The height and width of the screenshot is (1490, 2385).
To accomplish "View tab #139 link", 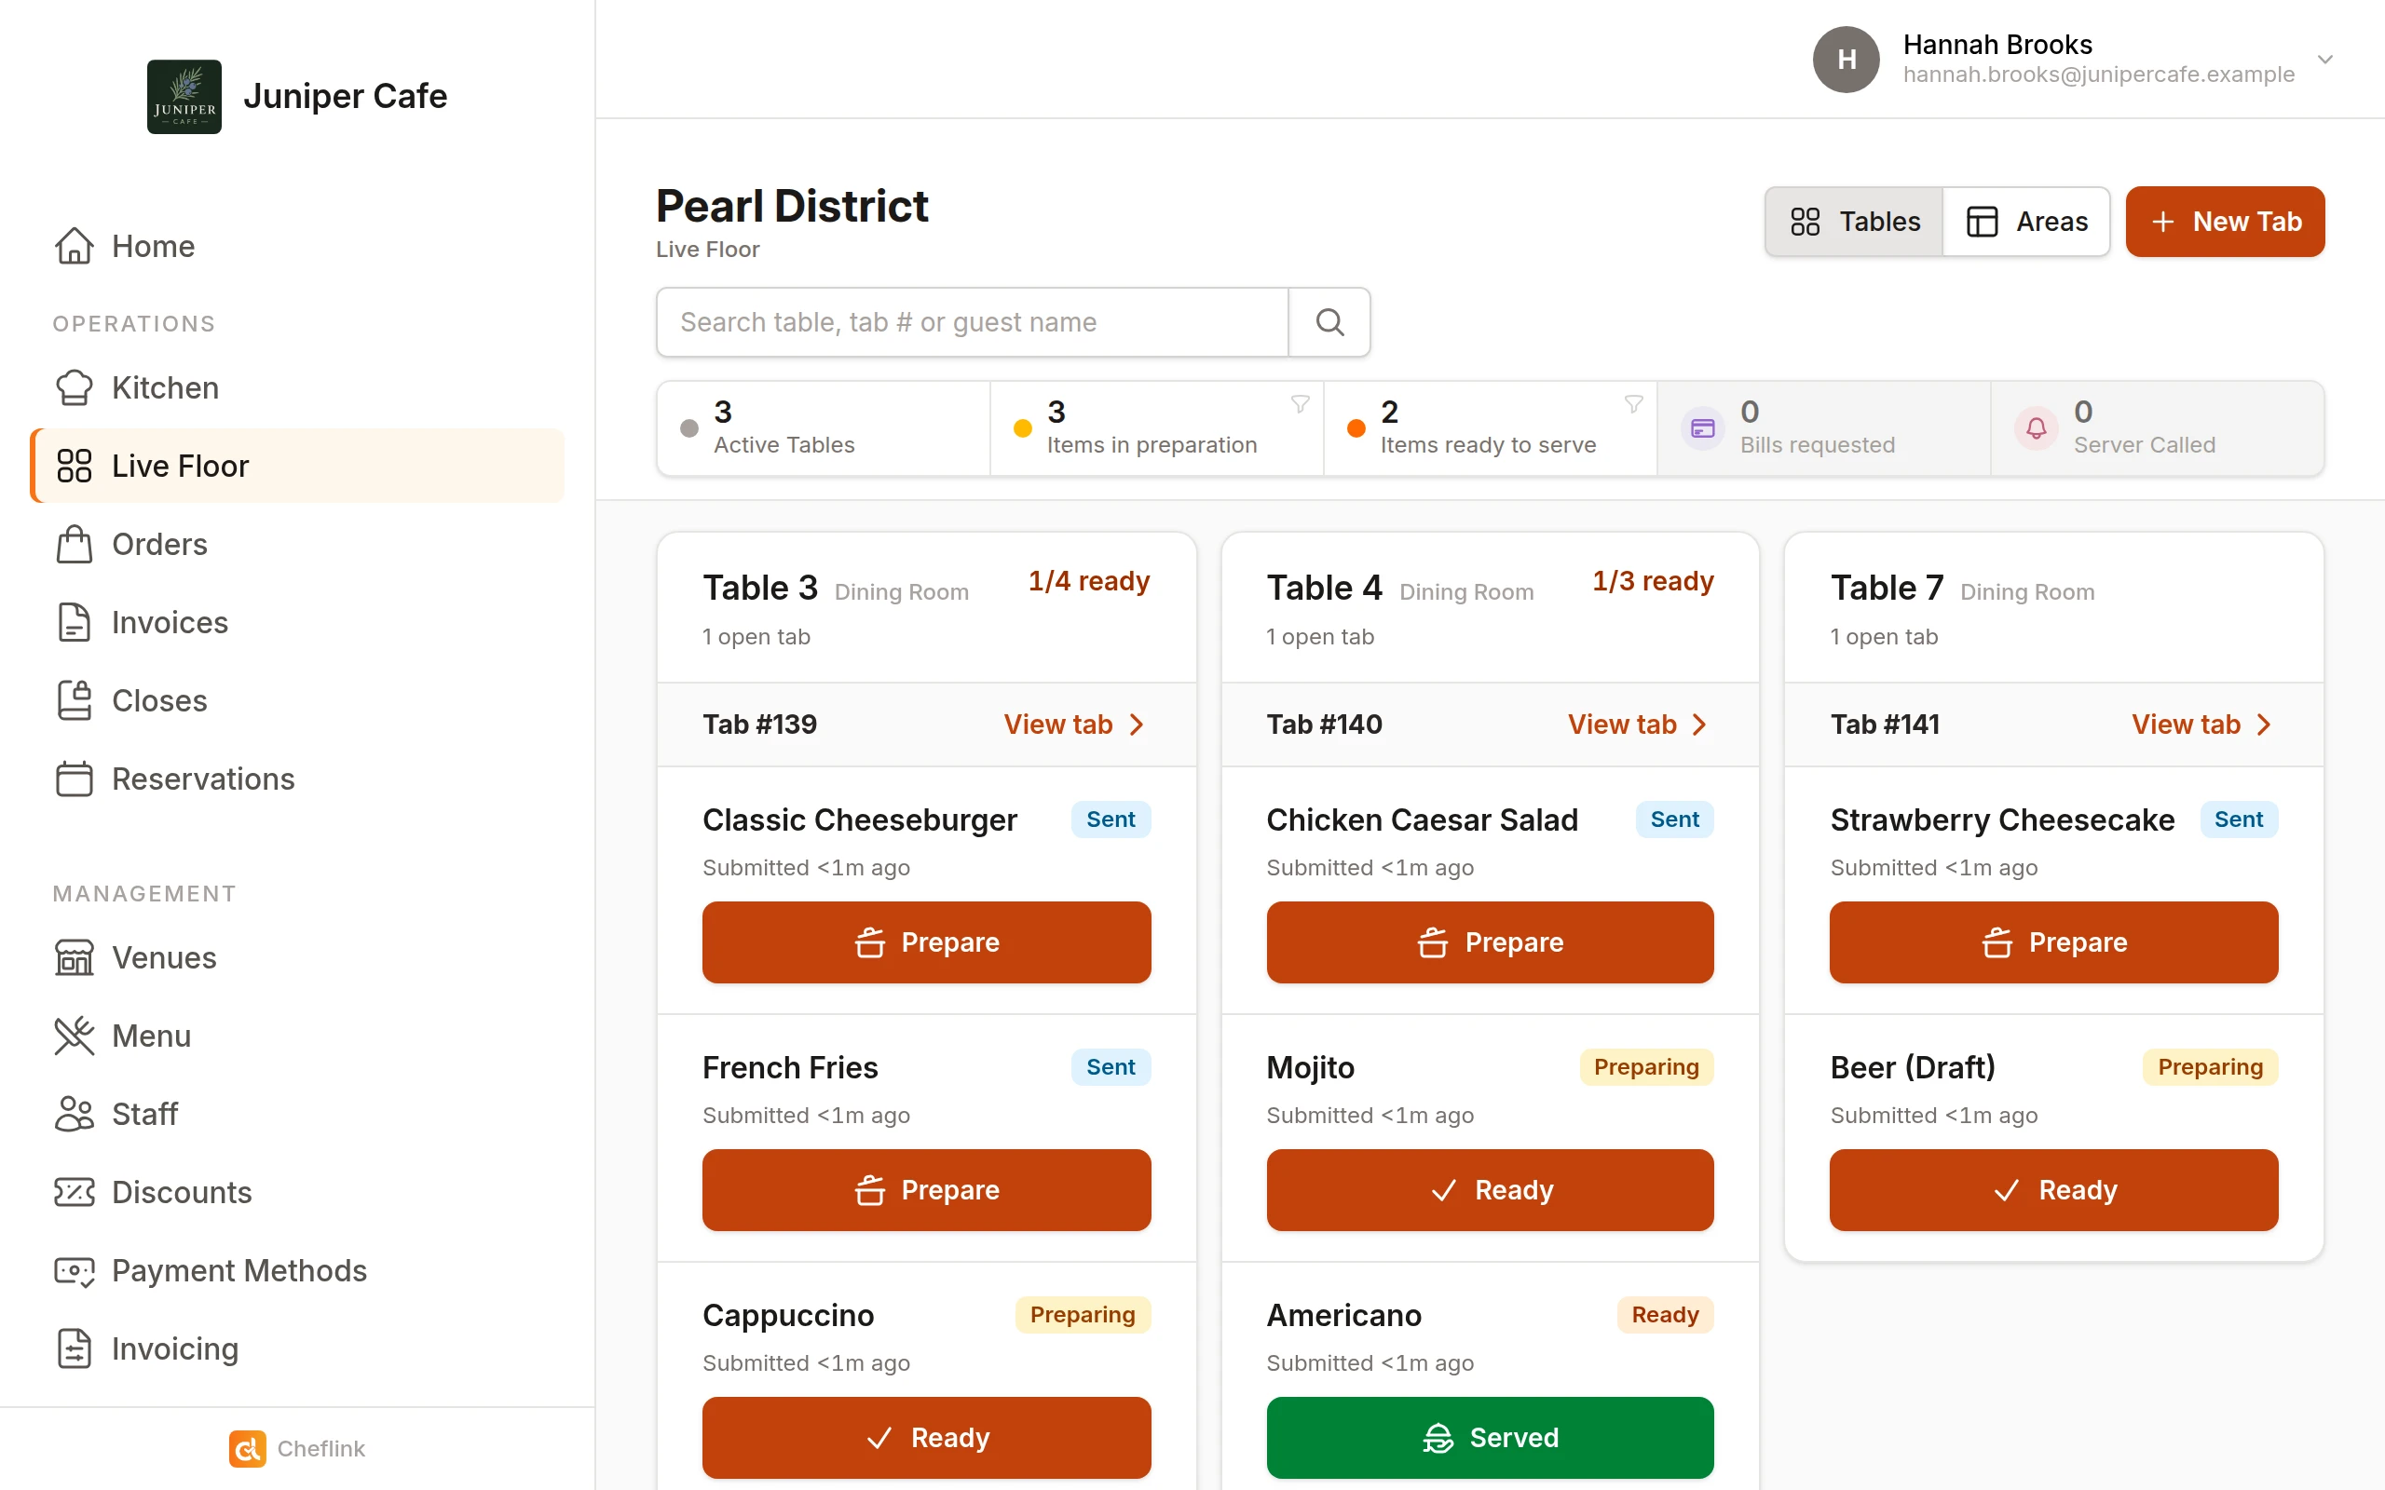I will [x=1074, y=725].
